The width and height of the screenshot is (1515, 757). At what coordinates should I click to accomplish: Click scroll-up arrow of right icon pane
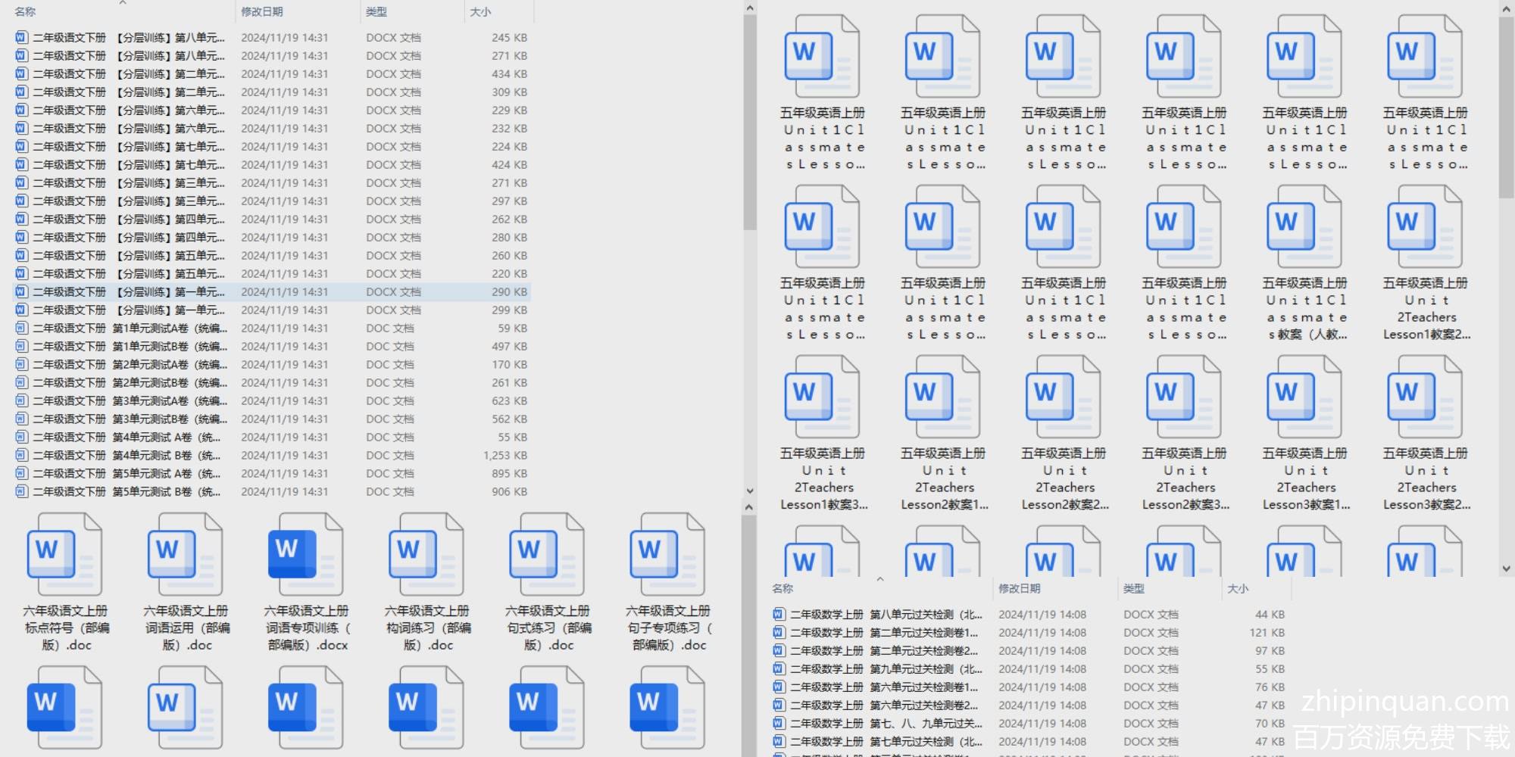click(x=1506, y=8)
